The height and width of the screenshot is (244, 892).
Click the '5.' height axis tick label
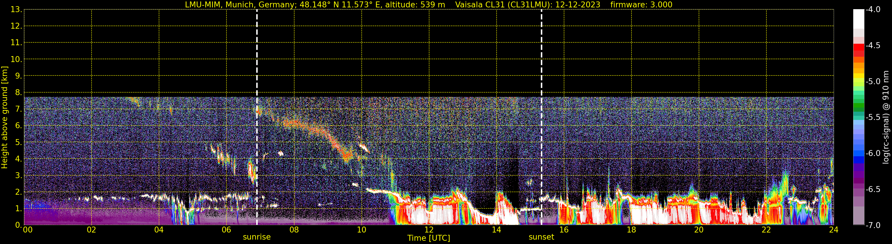(19, 142)
